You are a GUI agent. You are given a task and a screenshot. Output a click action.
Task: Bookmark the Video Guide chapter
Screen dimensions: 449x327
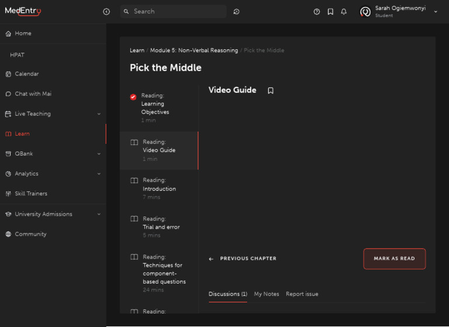pos(270,91)
